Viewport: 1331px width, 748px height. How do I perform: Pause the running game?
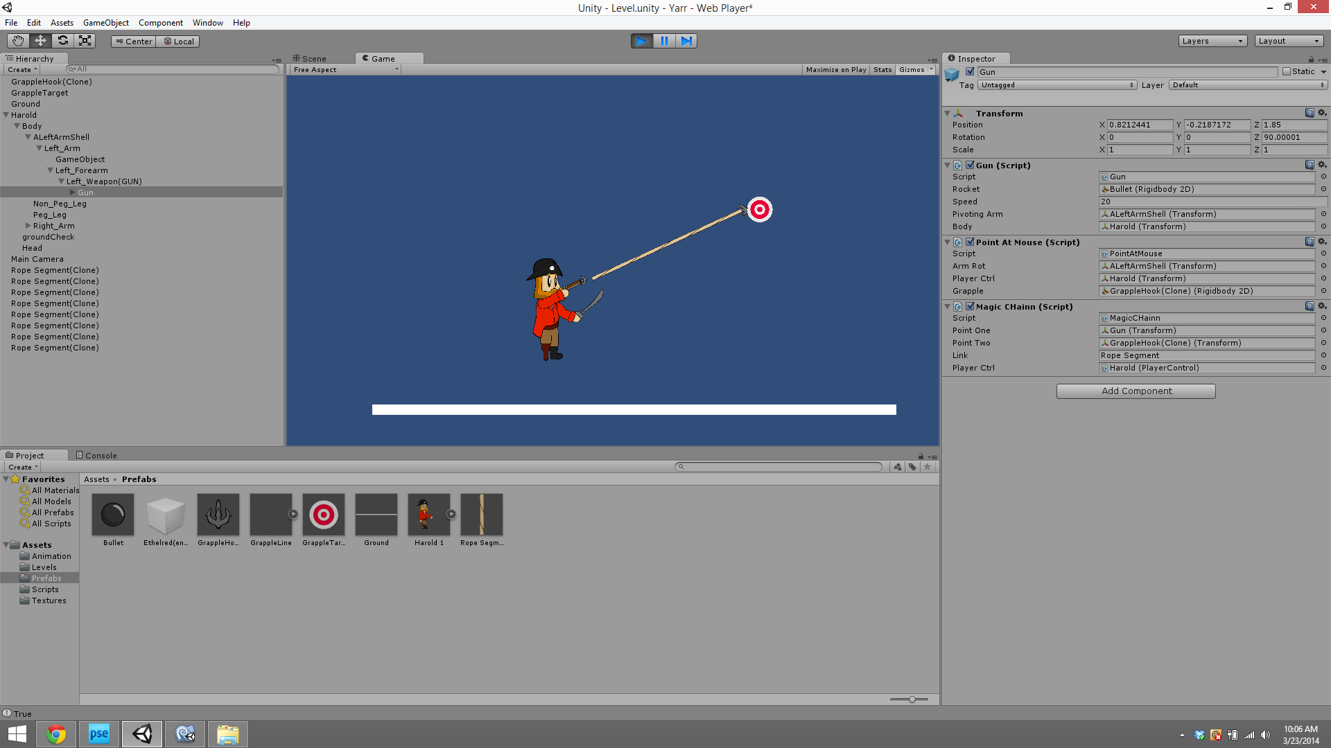[663, 41]
